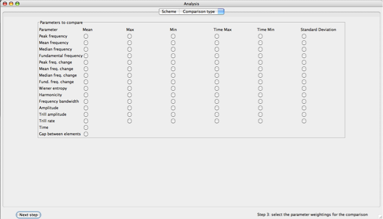This screenshot has height=219, width=383.
Task: Select Time Max for Peak frequency
Action: (x=217, y=36)
